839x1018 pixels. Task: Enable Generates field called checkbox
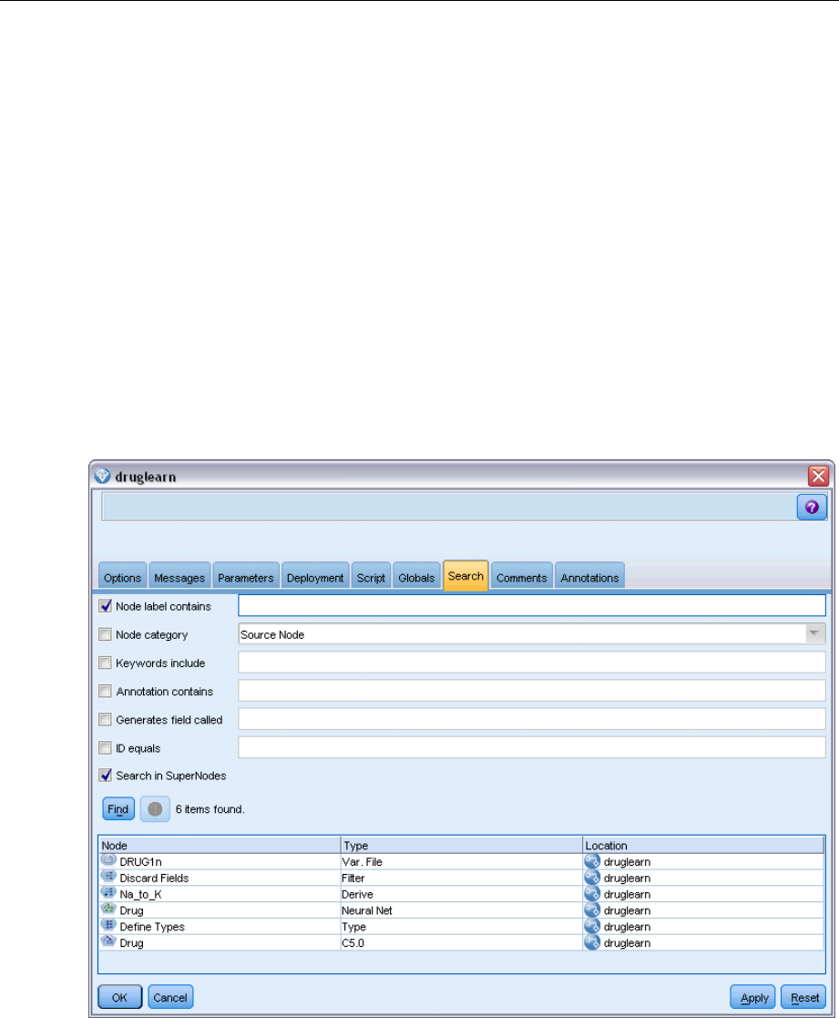click(x=105, y=719)
